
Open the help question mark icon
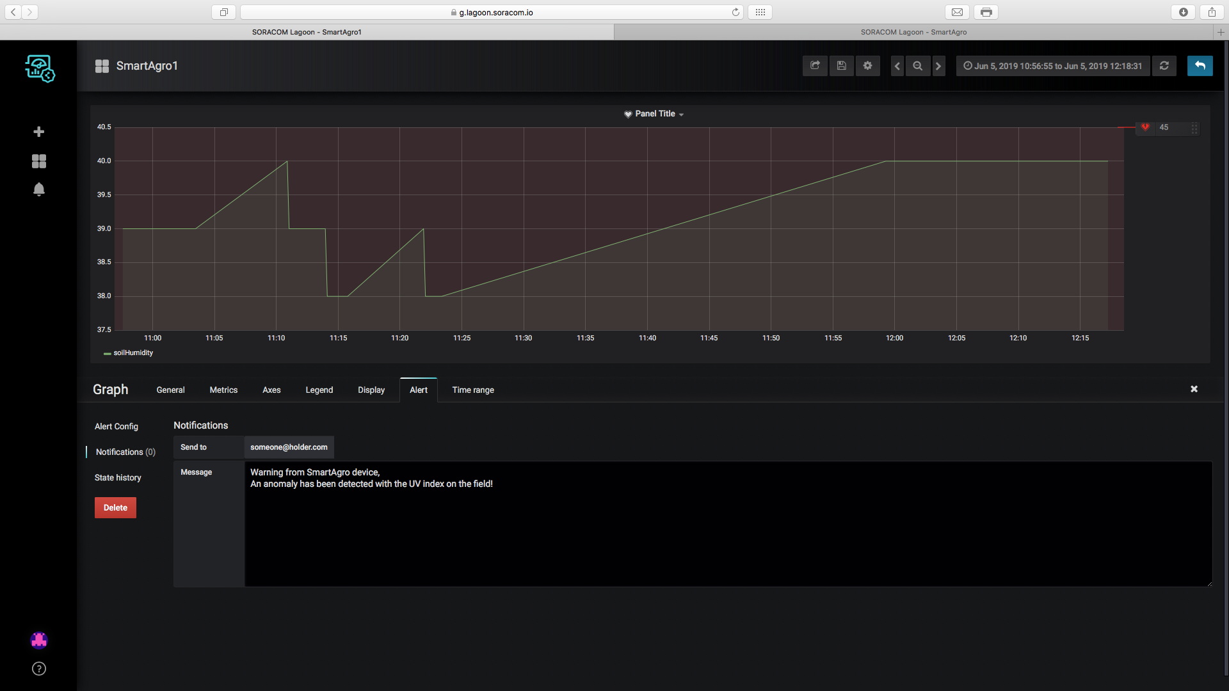pyautogui.click(x=39, y=669)
